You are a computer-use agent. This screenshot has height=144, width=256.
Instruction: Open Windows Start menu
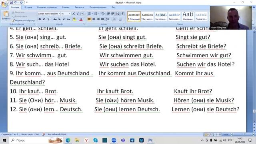[4, 140]
